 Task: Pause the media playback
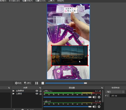click(x=37, y=83)
